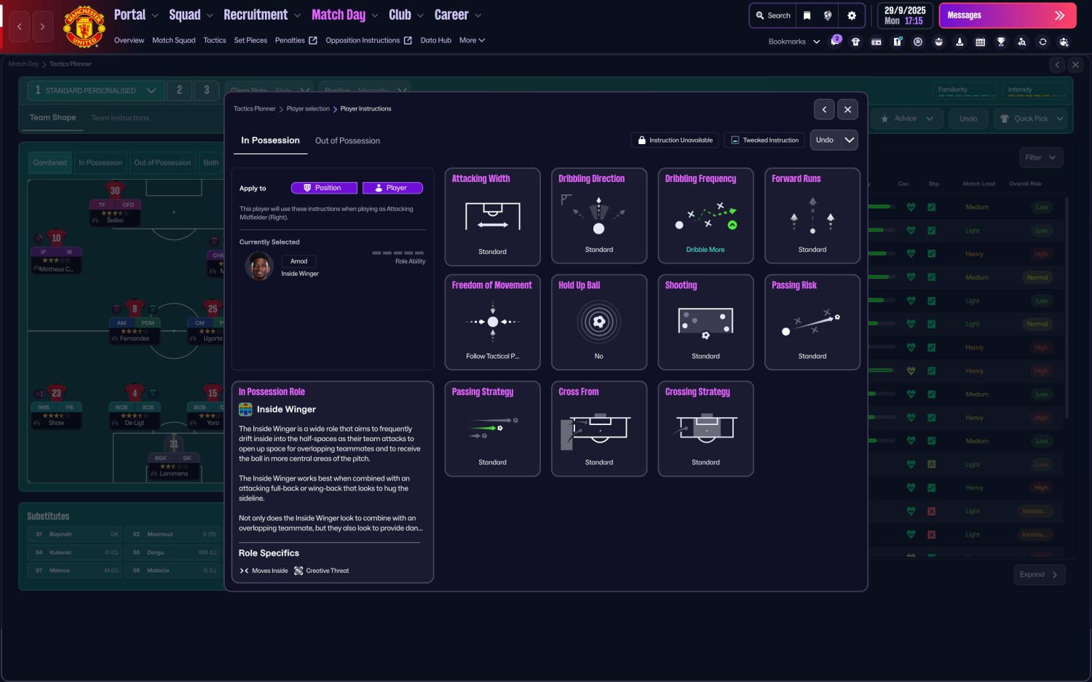Open the Set Pieces submenu item
The height and width of the screenshot is (682, 1092).
(250, 41)
